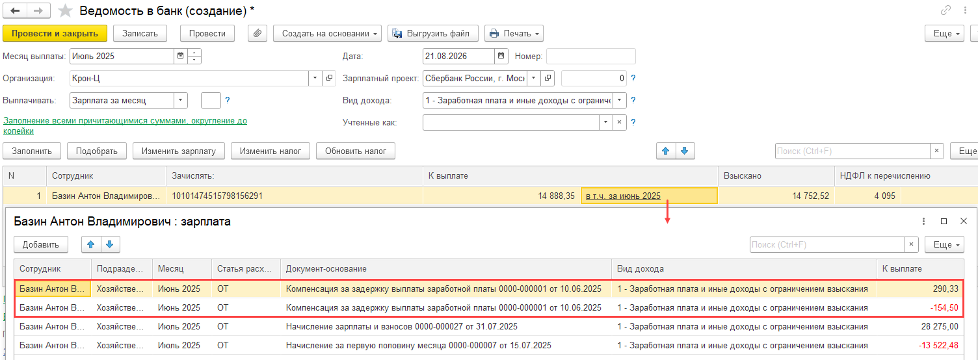Screen dimensions: 978x360
Task: Select К выплате cell 14 888,35
Action: [502, 196]
